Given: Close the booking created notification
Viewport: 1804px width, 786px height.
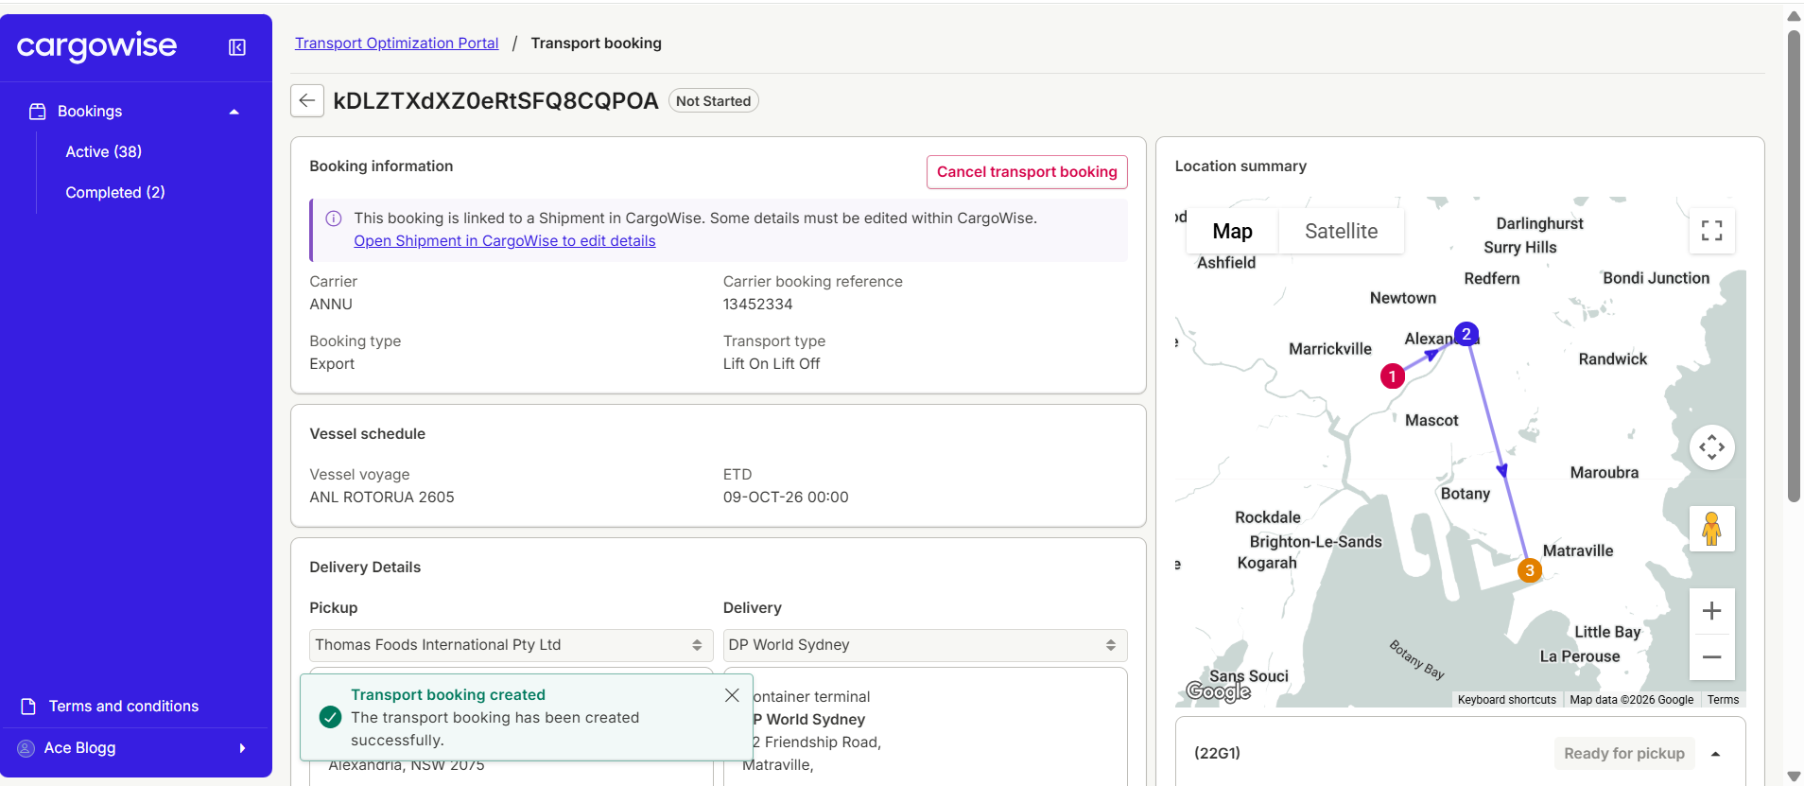Looking at the screenshot, I should pyautogui.click(x=732, y=695).
